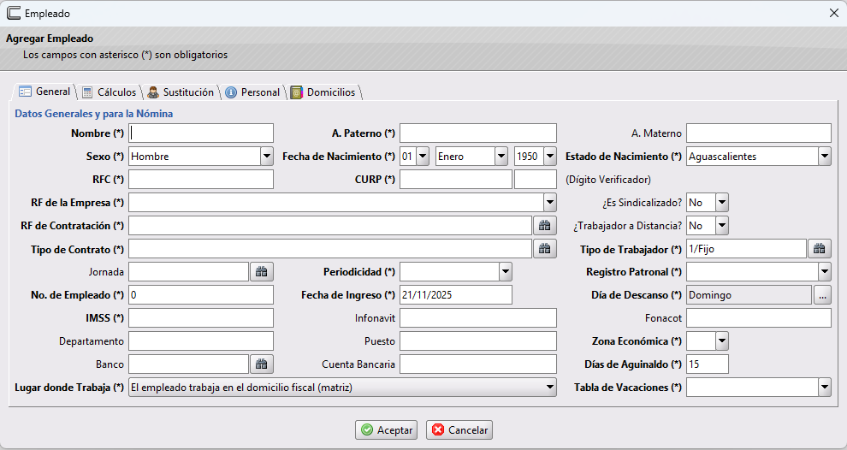The image size is (847, 450).
Task: Expand the Sexo dropdown showing Hombre
Action: click(267, 157)
